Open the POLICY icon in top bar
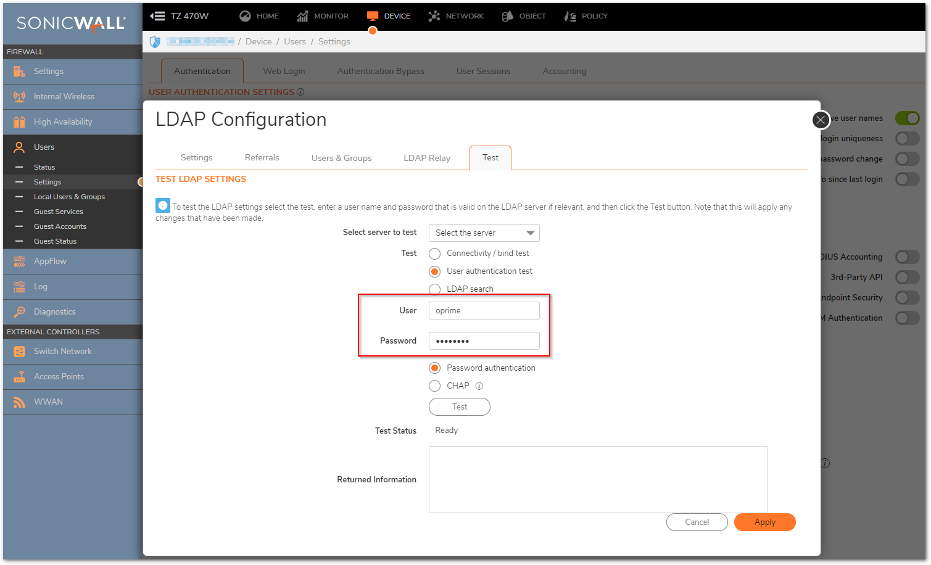Image resolution: width=931 pixels, height=565 pixels. [x=570, y=16]
